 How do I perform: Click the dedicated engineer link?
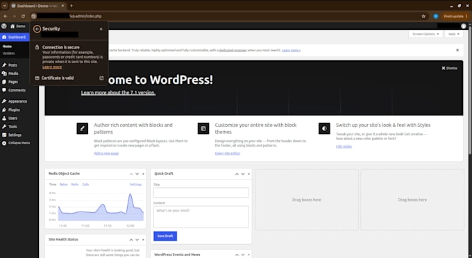coord(233,50)
